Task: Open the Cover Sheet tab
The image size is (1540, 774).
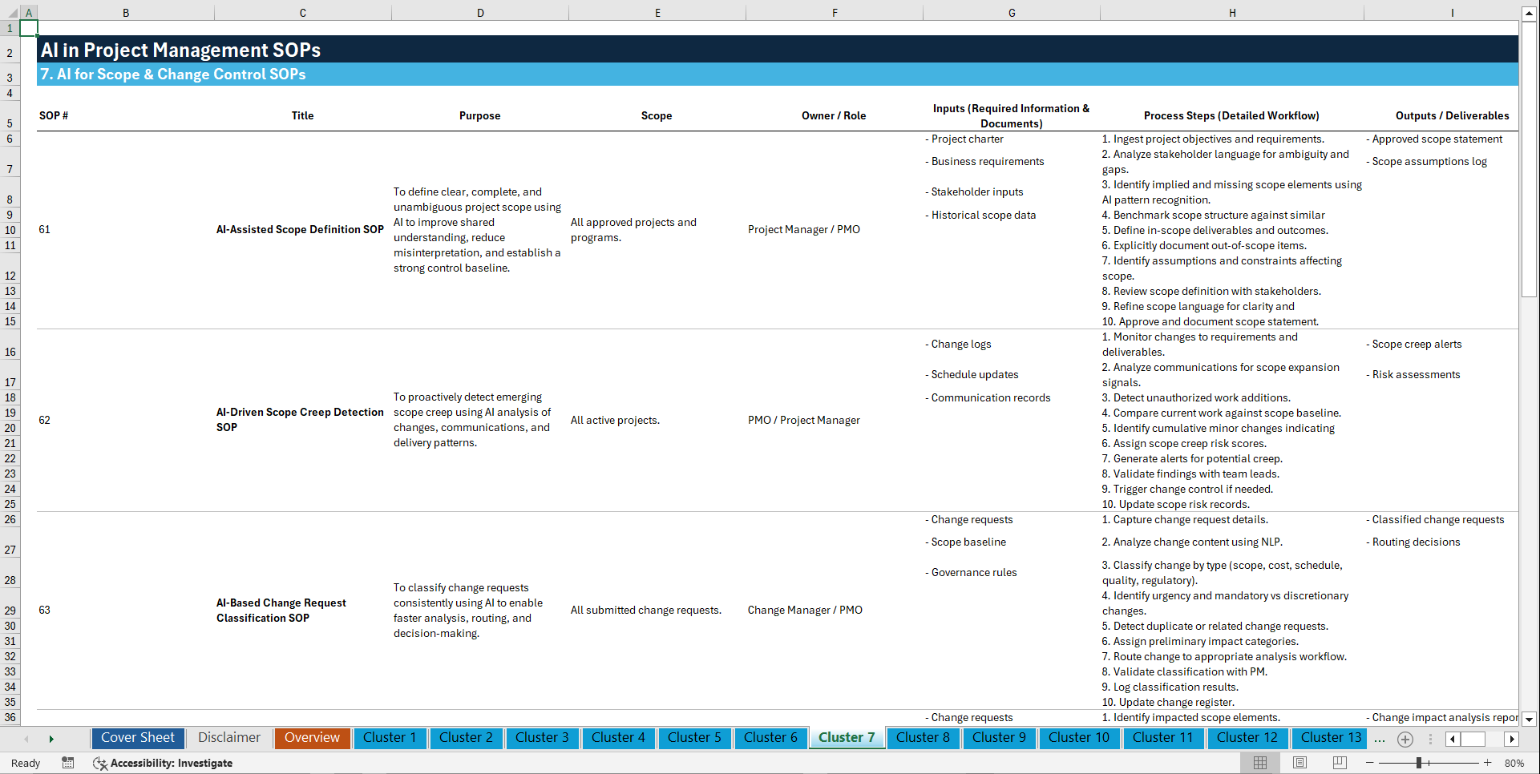Action: [x=137, y=737]
